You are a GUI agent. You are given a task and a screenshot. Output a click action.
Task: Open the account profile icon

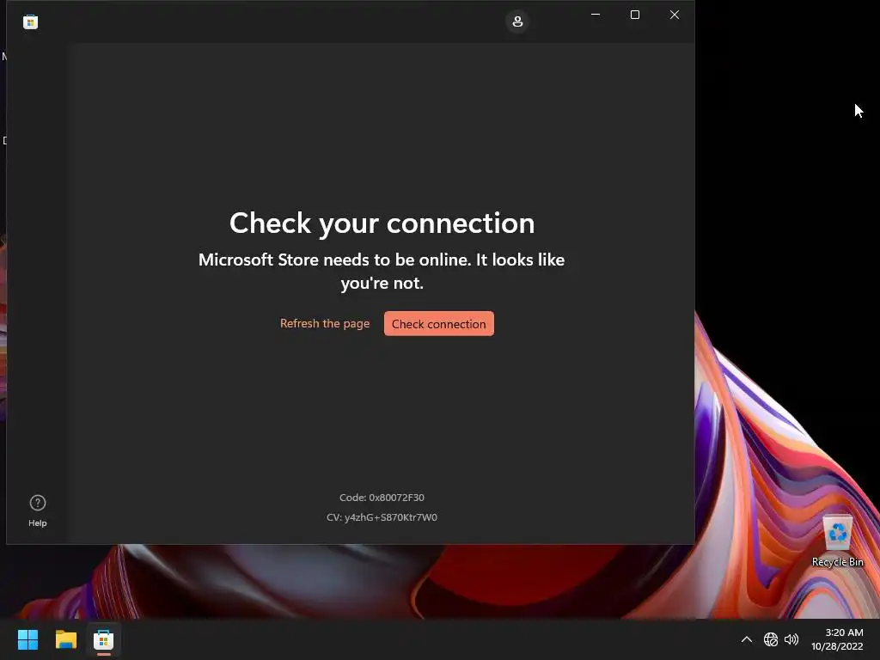516,21
